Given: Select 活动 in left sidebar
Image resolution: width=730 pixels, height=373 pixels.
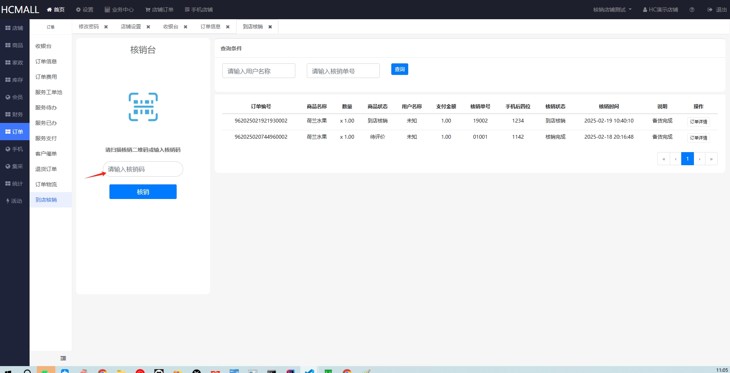Looking at the screenshot, I should tap(15, 201).
